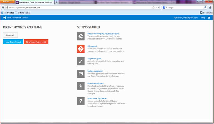Click the GETTING STARTED heading
The image size is (214, 124).
pyautogui.click(x=88, y=27)
